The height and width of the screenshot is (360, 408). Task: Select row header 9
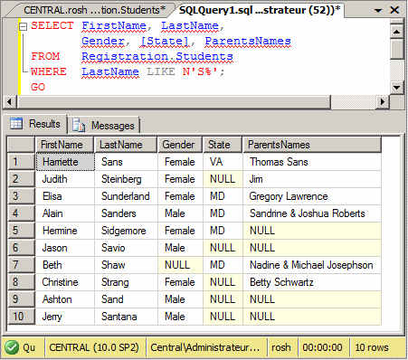21,299
